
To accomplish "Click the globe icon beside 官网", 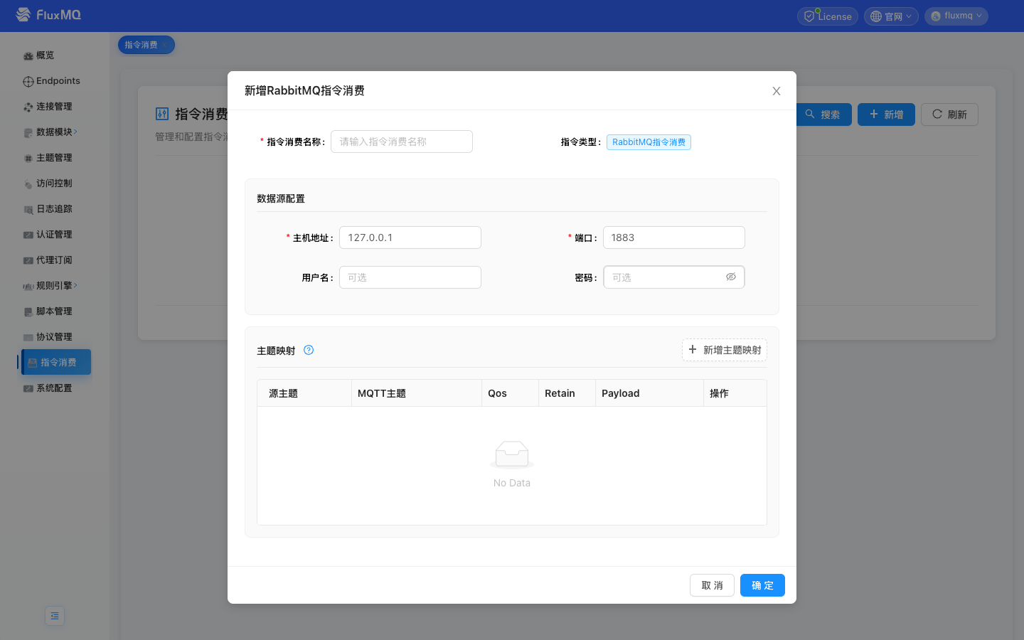I will [x=876, y=16].
